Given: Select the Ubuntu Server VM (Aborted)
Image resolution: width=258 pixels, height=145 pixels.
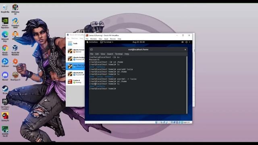Looking at the screenshot, I should point(75,51).
